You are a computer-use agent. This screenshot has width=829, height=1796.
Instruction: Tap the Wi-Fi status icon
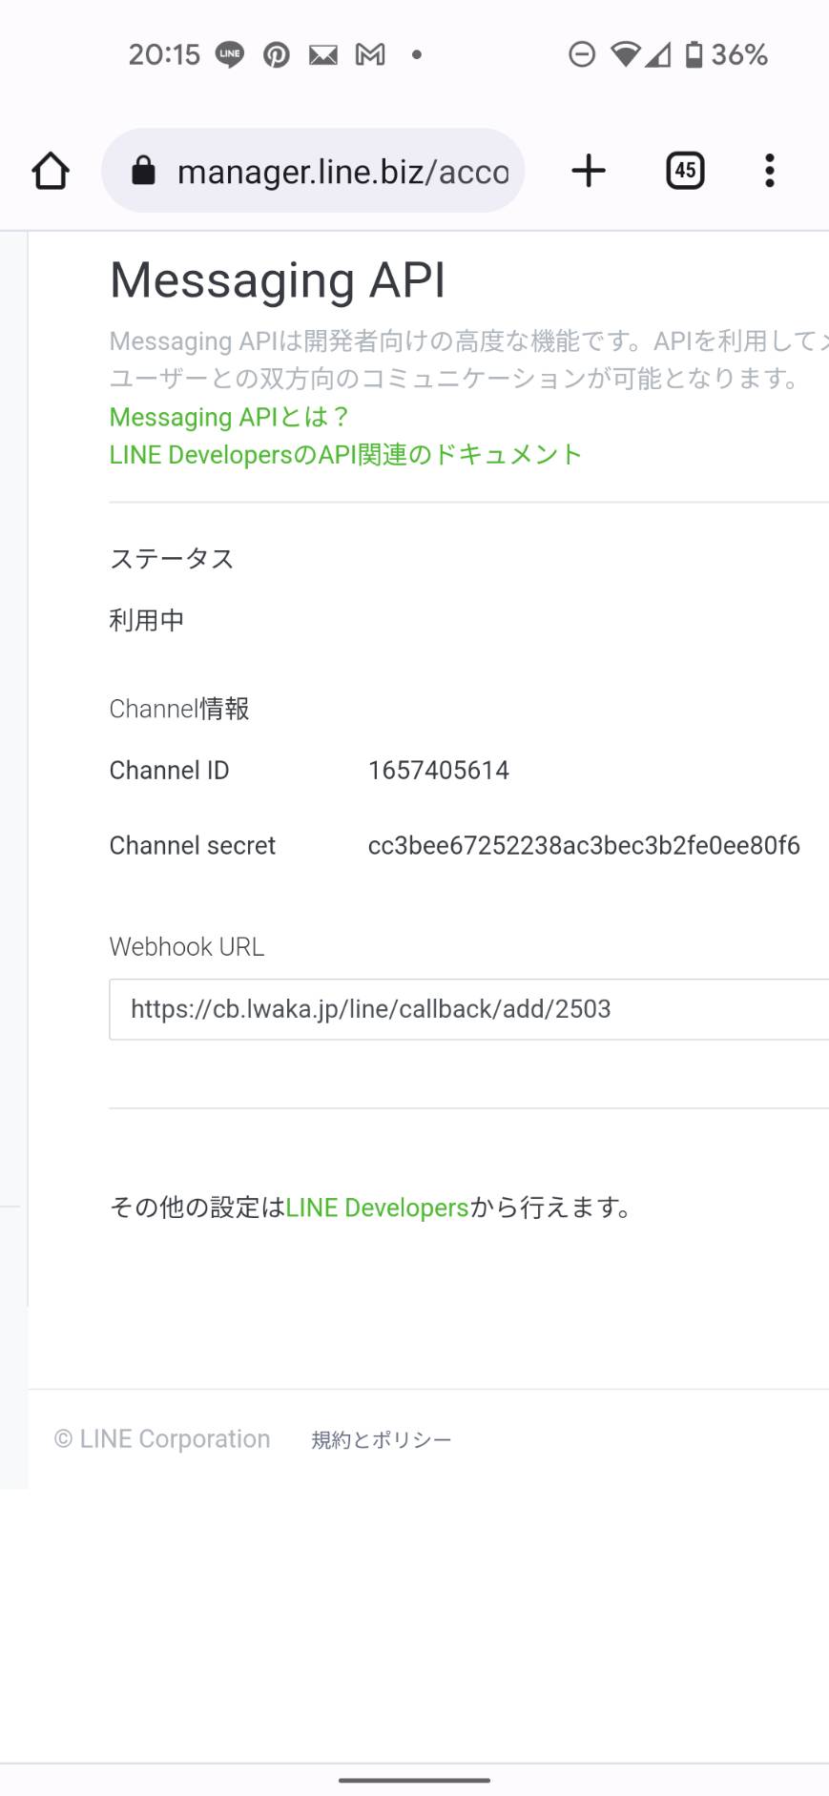pyautogui.click(x=626, y=55)
